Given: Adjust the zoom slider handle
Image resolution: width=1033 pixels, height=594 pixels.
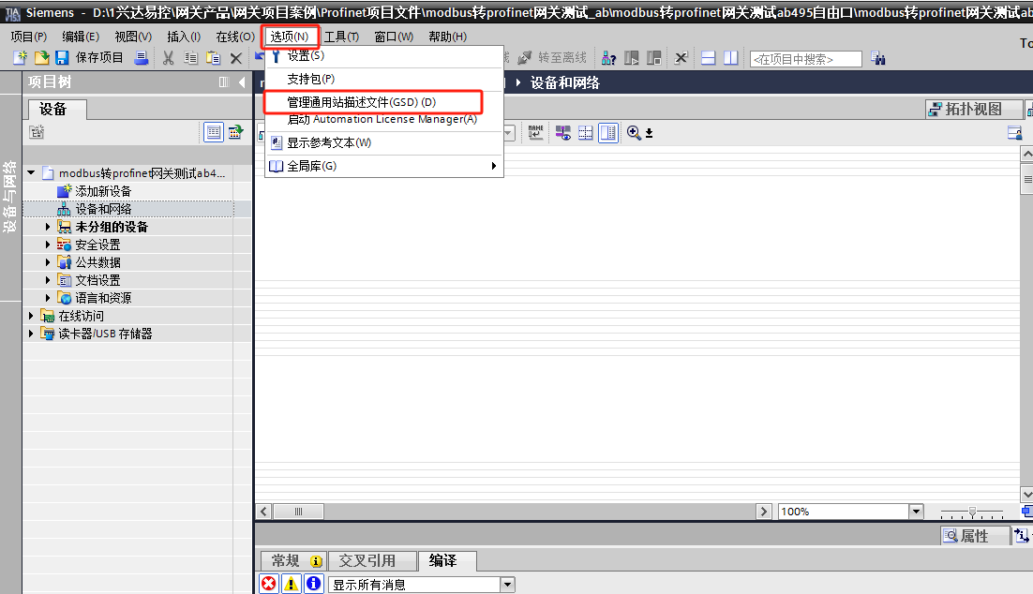Looking at the screenshot, I should tap(972, 512).
